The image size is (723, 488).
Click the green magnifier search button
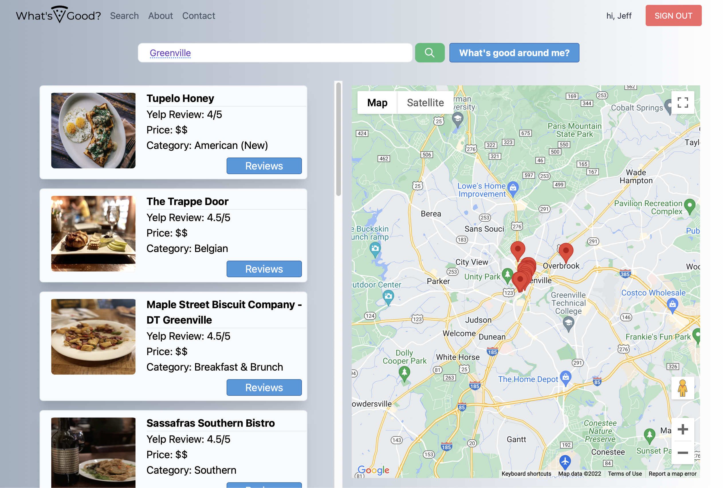(430, 53)
